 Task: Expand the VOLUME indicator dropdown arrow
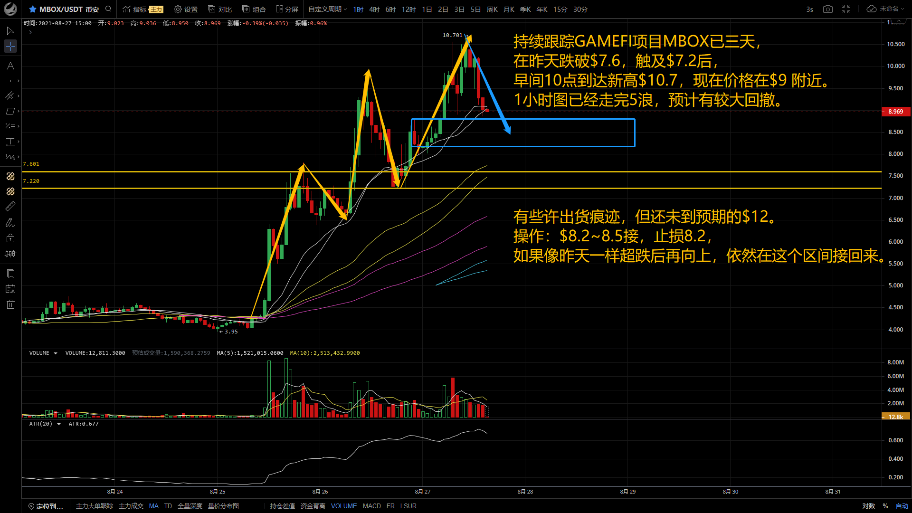[x=56, y=353]
